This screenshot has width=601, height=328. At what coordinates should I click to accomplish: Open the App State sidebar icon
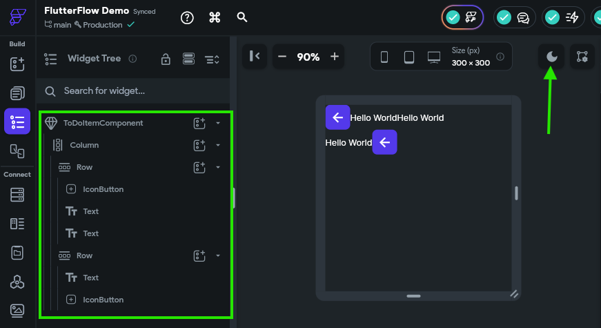point(17,253)
